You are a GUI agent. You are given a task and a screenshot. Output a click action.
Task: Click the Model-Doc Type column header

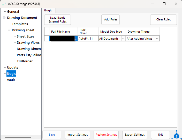112,32
